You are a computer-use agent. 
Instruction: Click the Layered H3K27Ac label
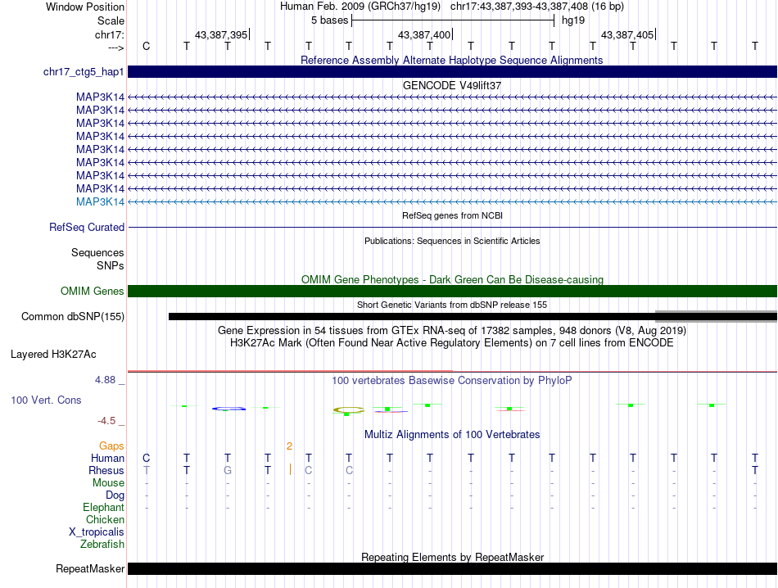click(x=53, y=355)
